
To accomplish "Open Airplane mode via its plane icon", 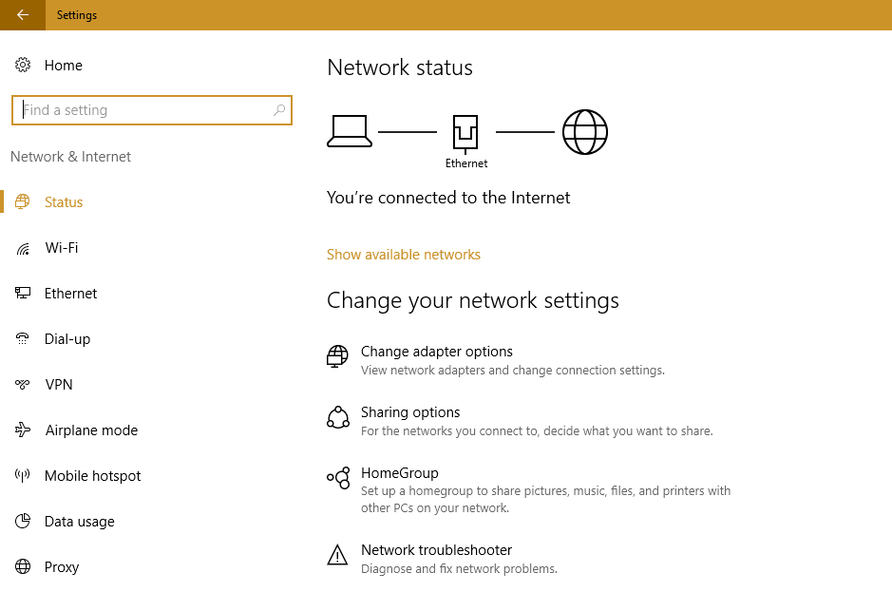I will (x=21, y=430).
